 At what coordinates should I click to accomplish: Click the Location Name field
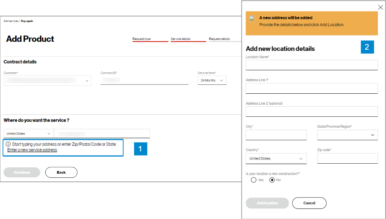pos(312,65)
